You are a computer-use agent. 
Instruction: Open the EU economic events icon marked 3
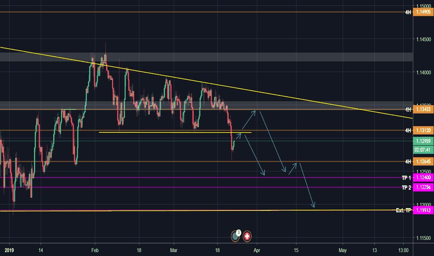[x=236, y=236]
